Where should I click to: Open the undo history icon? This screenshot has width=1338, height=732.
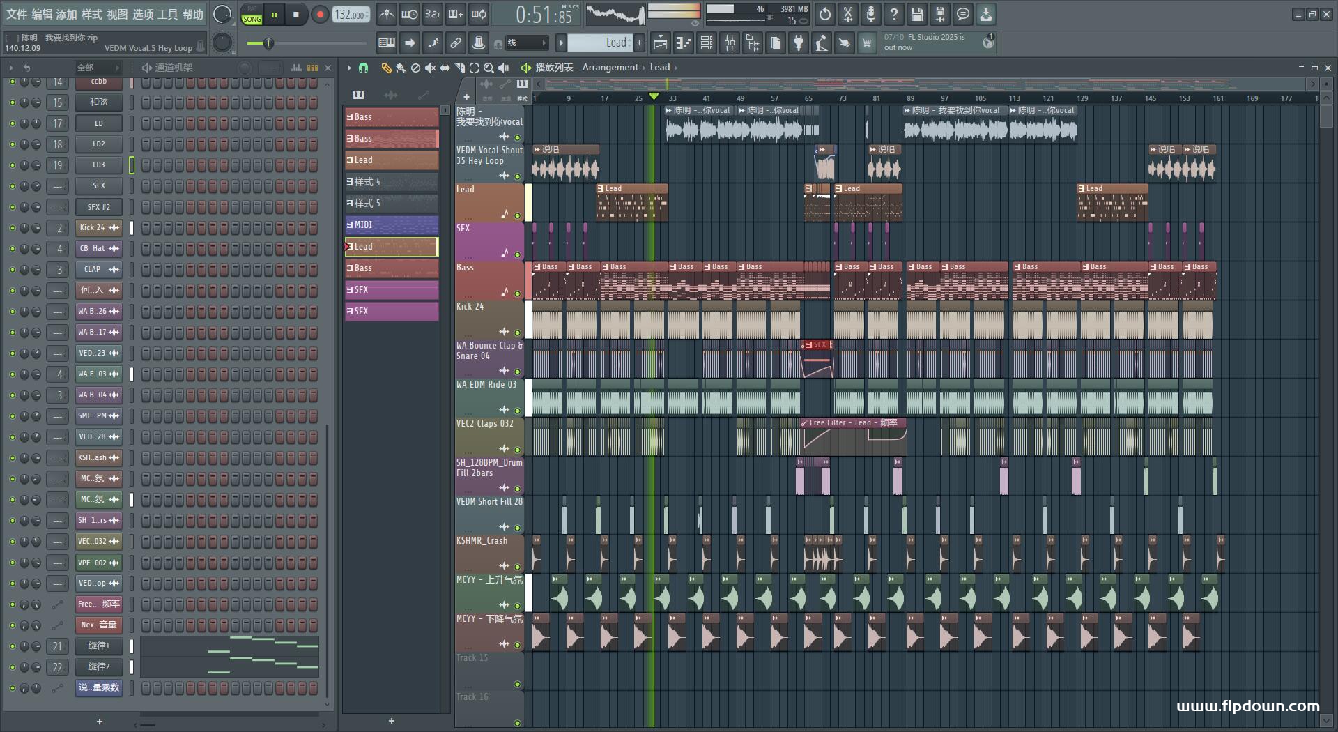tap(825, 14)
